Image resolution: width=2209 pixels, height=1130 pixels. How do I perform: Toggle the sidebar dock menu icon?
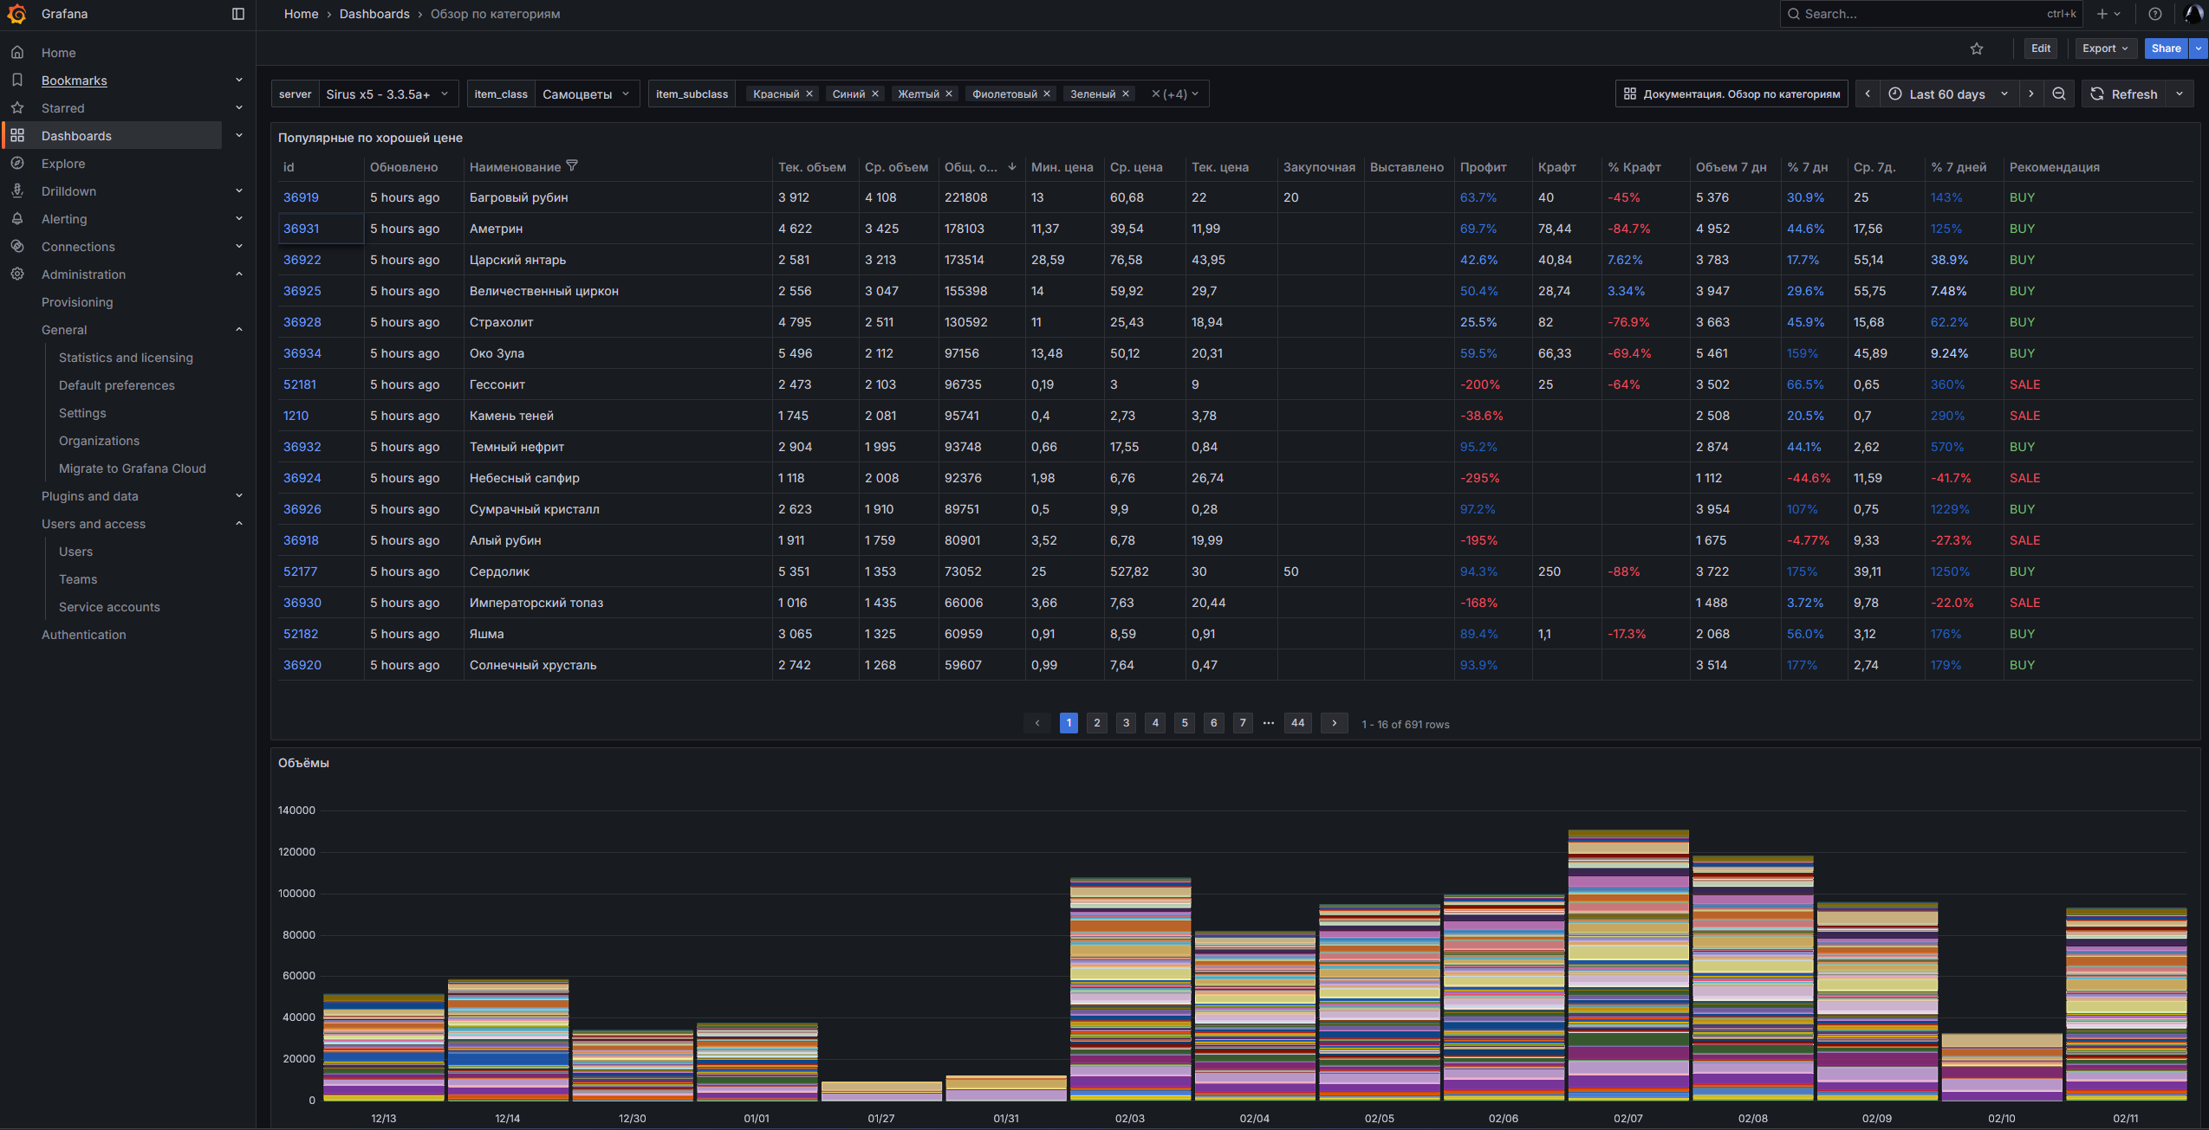[238, 14]
